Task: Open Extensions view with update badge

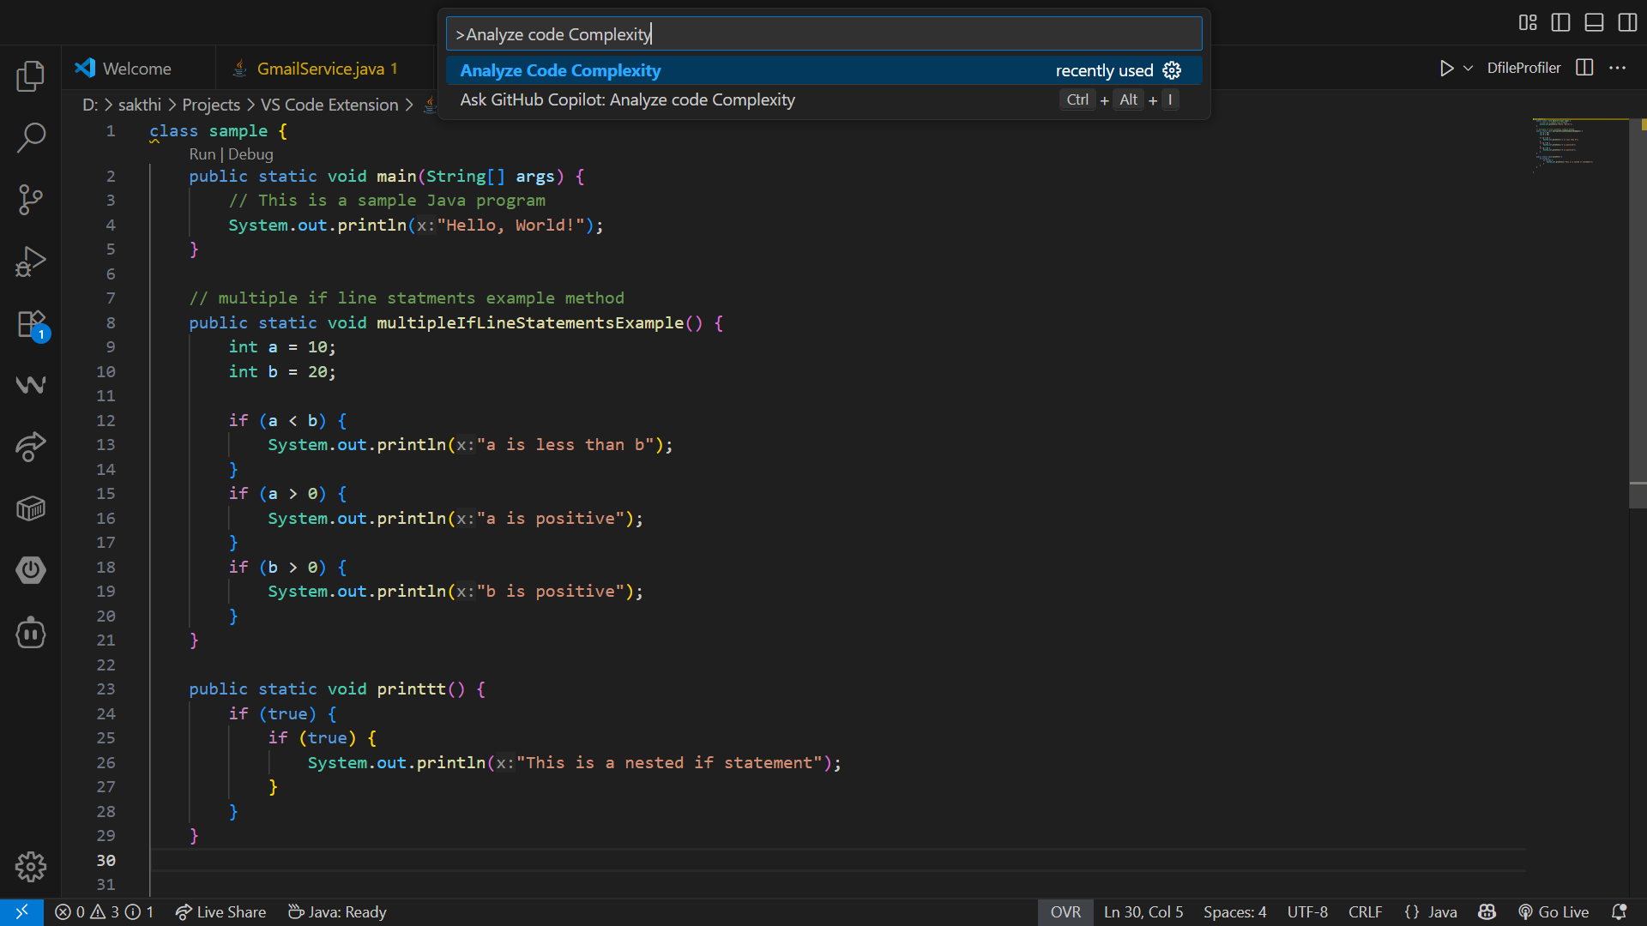Action: click(31, 325)
